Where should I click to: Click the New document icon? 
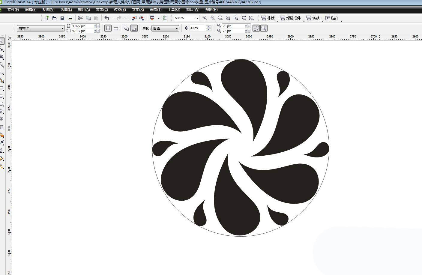pos(46,18)
